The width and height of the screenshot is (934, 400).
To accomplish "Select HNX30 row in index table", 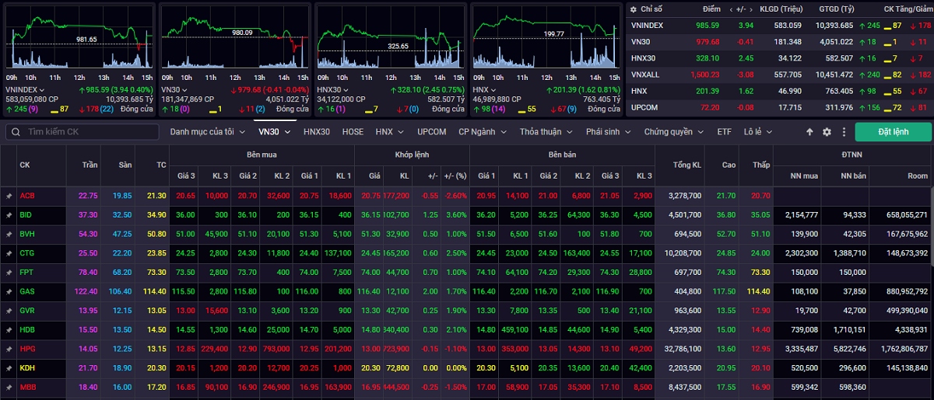I will (x=779, y=58).
